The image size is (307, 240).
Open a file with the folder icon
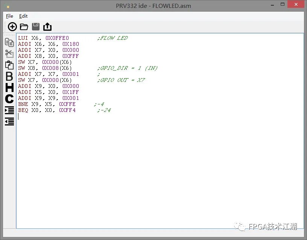[24, 27]
